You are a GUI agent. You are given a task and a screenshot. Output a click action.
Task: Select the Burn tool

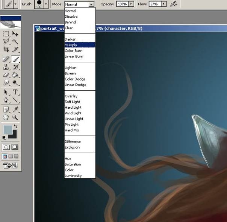pos(15,83)
